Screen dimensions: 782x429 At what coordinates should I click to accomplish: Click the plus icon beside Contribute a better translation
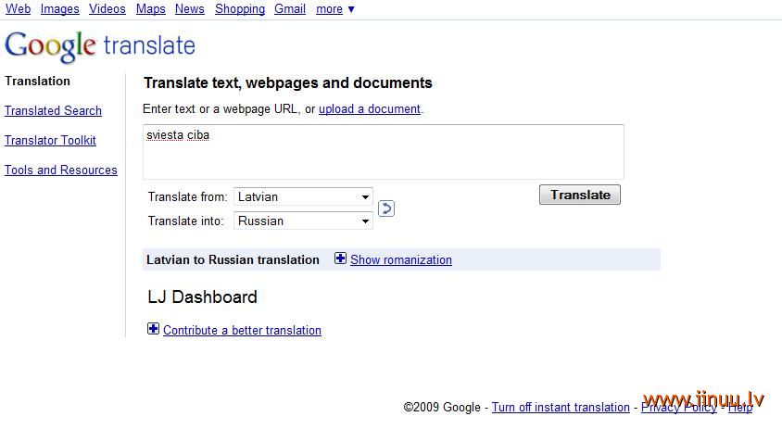point(153,329)
